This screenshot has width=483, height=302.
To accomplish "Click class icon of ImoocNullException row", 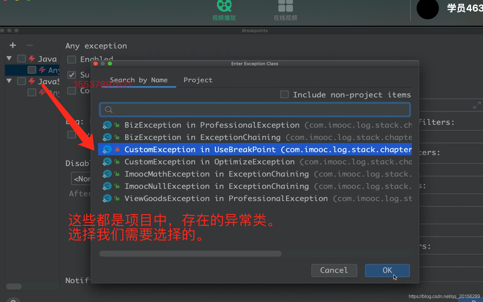I will coord(107,186).
